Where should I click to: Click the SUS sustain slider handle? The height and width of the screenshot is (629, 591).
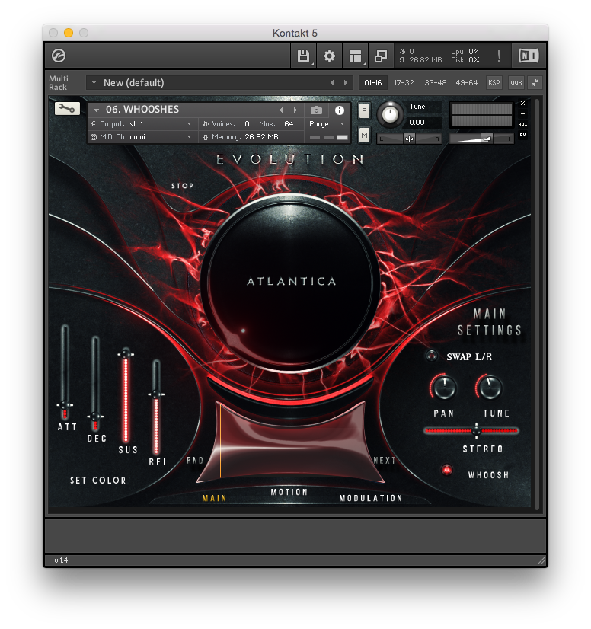coord(126,353)
